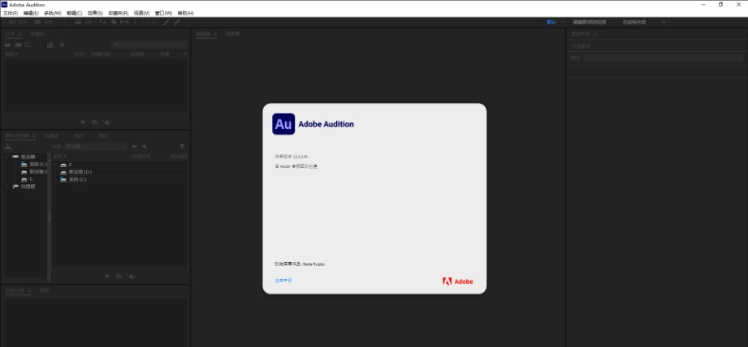Click the Files panel search field

tap(149, 45)
